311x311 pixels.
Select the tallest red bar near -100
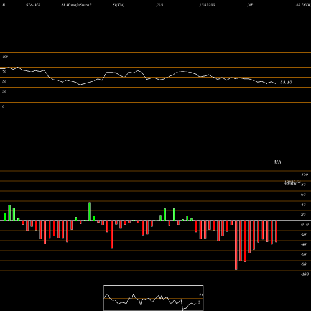[x=236, y=245]
